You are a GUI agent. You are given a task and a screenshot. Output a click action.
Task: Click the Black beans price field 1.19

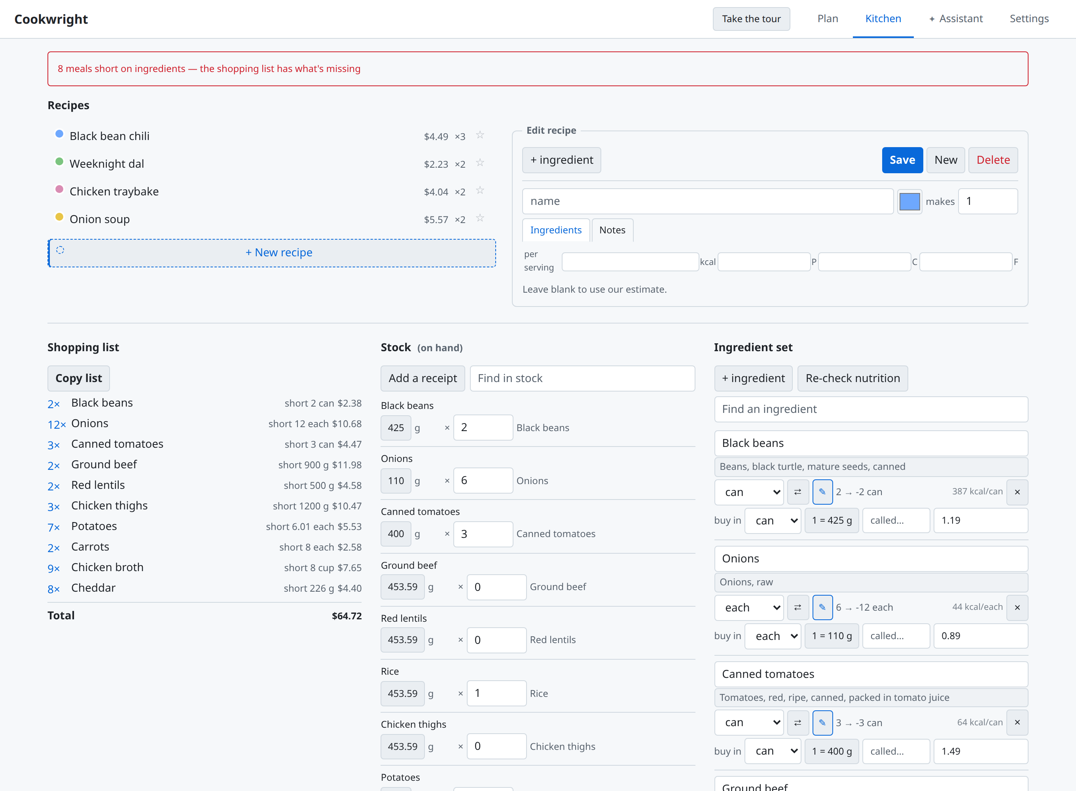click(x=980, y=521)
